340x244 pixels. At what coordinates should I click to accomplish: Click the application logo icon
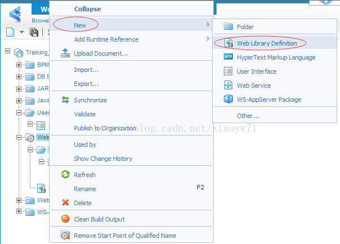(15, 14)
